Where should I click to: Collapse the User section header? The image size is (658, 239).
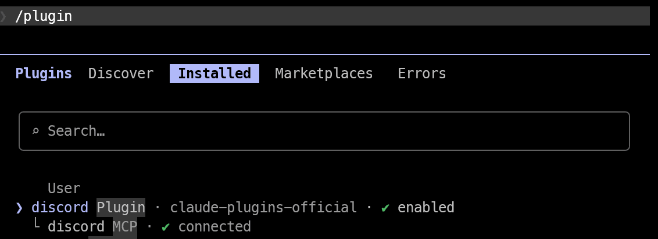pos(64,189)
